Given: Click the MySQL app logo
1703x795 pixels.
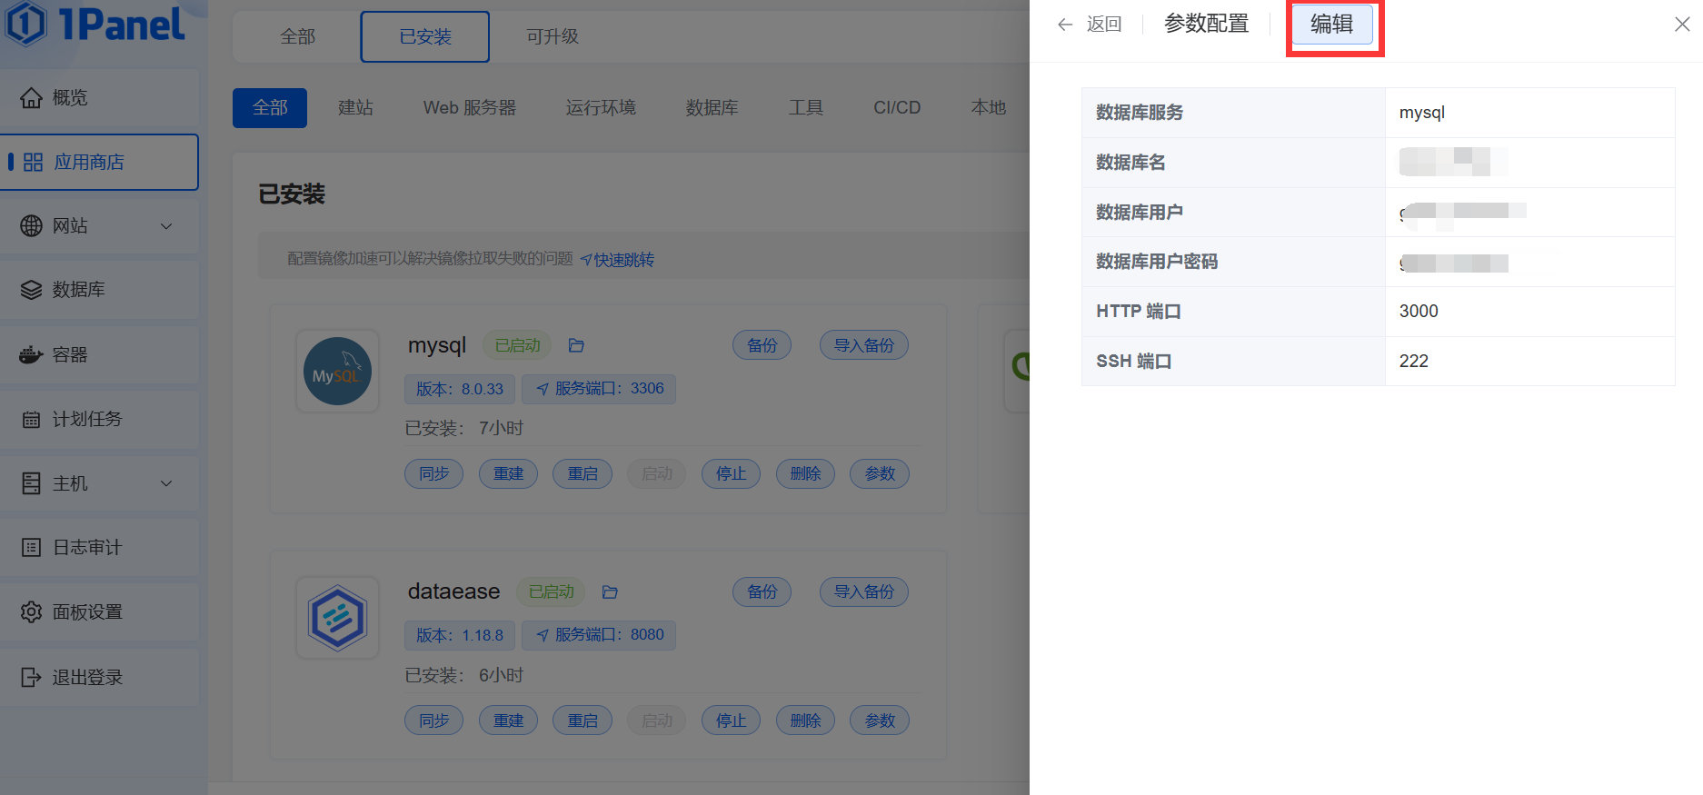Looking at the screenshot, I should tap(337, 372).
